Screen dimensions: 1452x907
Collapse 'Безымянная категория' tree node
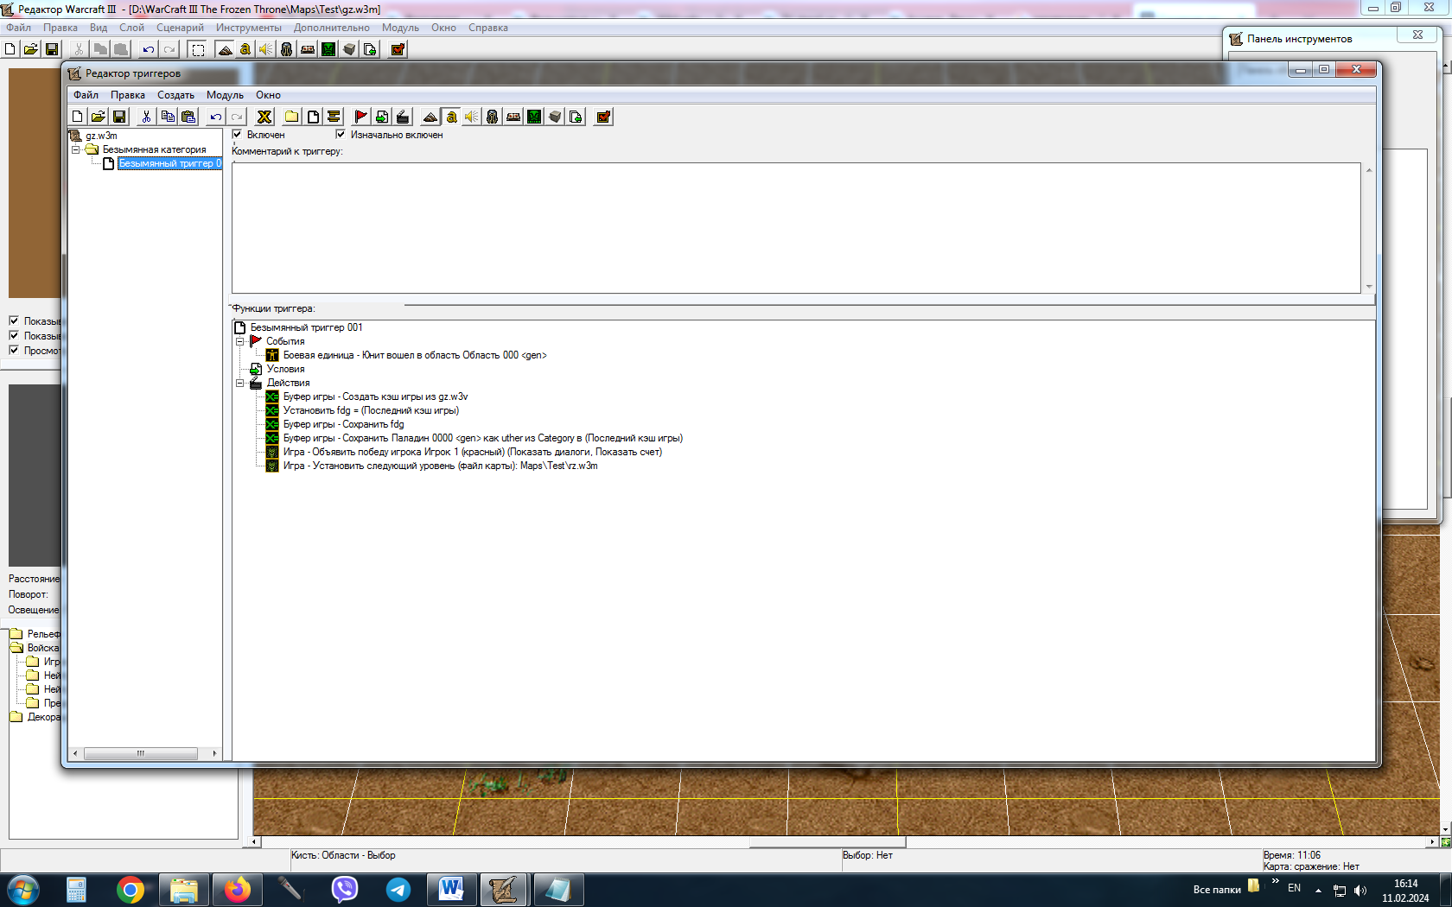pyautogui.click(x=75, y=149)
